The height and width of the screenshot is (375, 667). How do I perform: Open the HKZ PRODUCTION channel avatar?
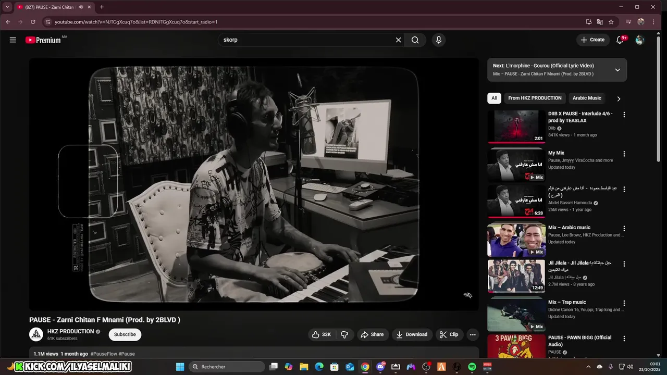point(36,334)
